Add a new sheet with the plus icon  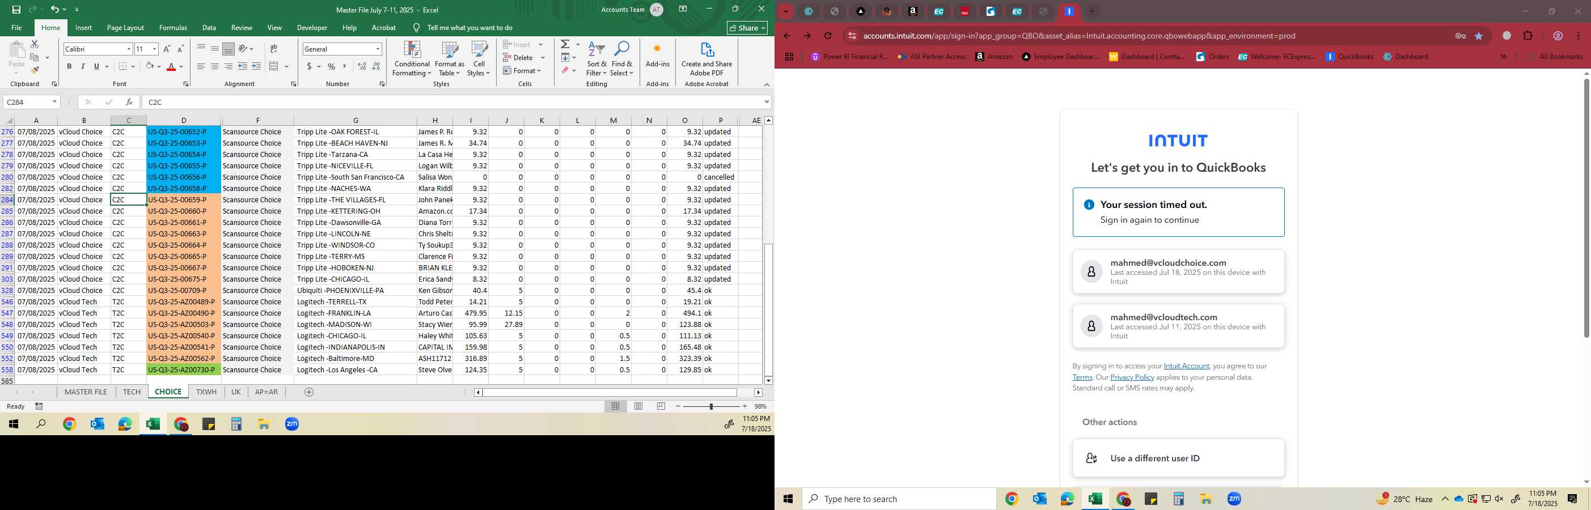click(x=309, y=392)
